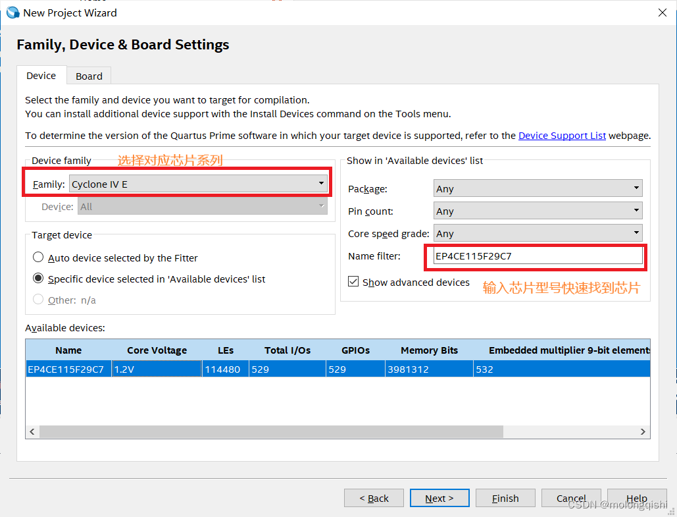Click the Total I/Os column header
This screenshot has height=517, width=677.
(x=287, y=350)
